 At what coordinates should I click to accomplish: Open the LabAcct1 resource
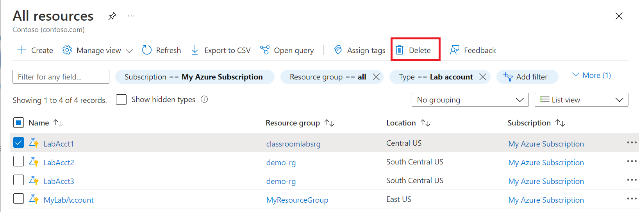[x=59, y=144]
